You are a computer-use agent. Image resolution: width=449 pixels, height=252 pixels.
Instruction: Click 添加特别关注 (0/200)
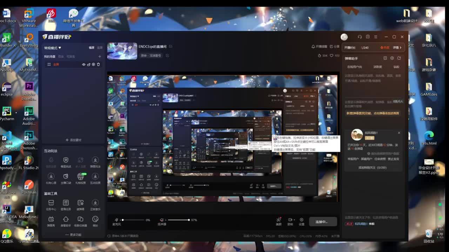[372, 168]
